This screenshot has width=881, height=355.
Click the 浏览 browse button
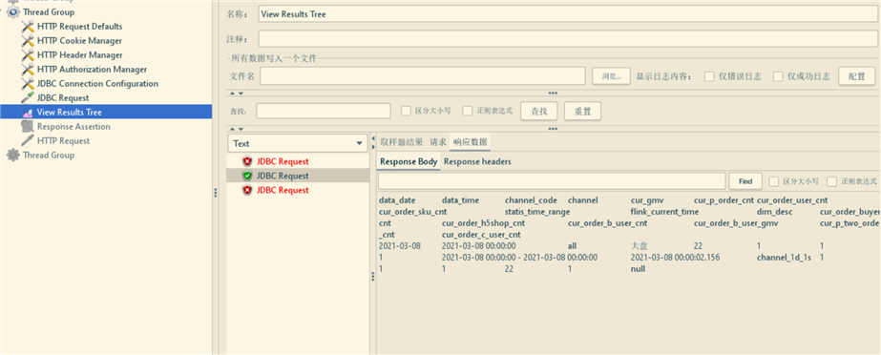pos(611,75)
